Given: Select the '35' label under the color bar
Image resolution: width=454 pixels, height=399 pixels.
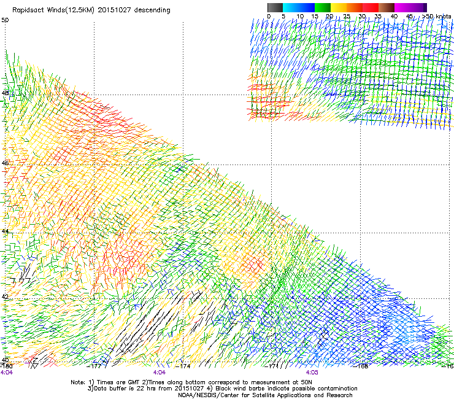Looking at the screenshot, I should pos(378,16).
